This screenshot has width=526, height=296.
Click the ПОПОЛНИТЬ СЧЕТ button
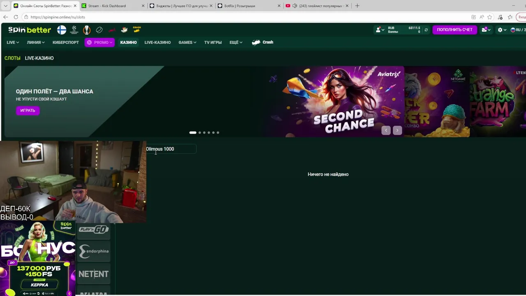click(454, 30)
